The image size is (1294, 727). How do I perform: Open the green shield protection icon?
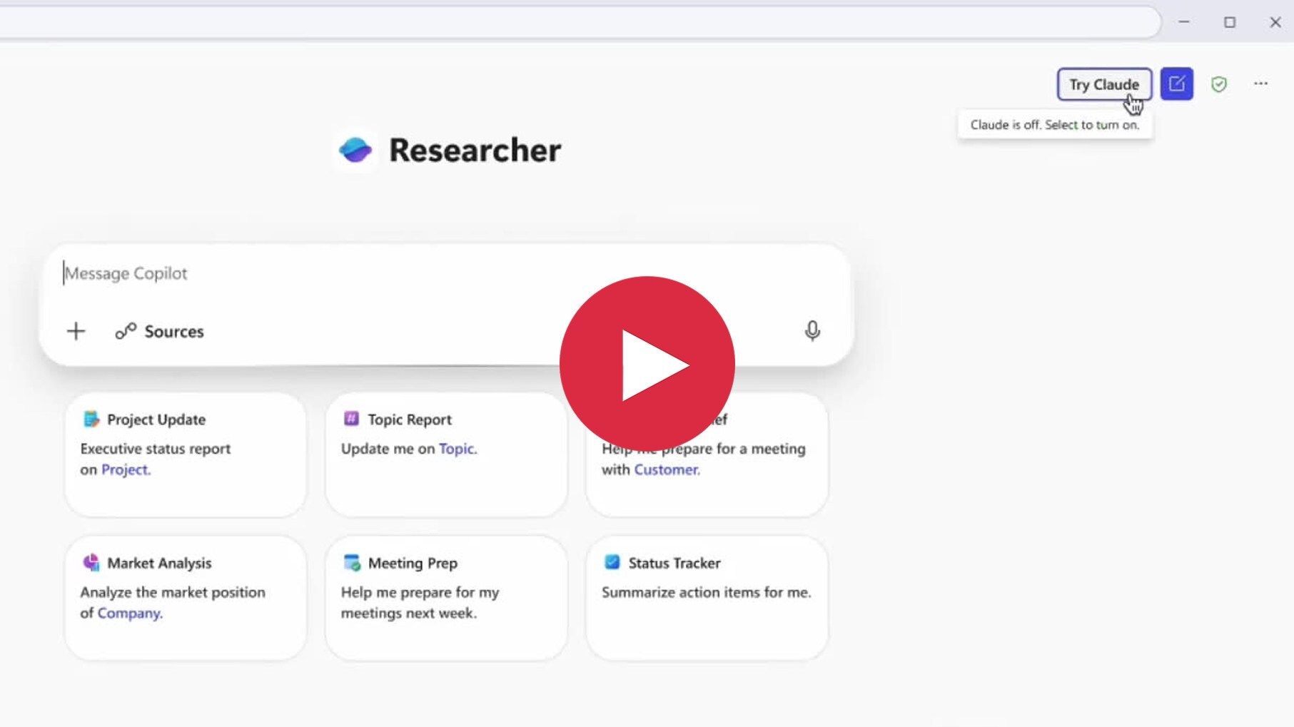point(1219,84)
